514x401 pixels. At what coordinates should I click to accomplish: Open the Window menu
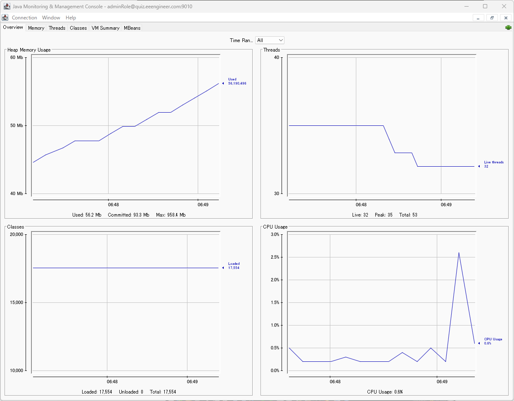click(x=51, y=18)
